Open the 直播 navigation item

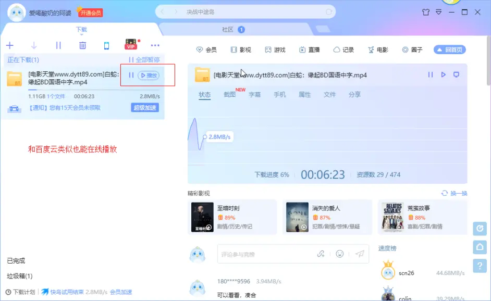tap(309, 50)
